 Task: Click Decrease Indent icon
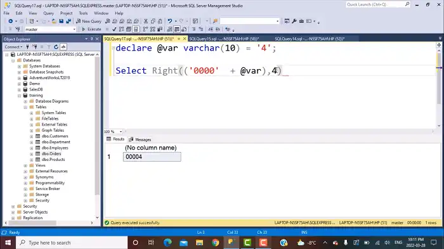pyautogui.click(x=211, y=29)
